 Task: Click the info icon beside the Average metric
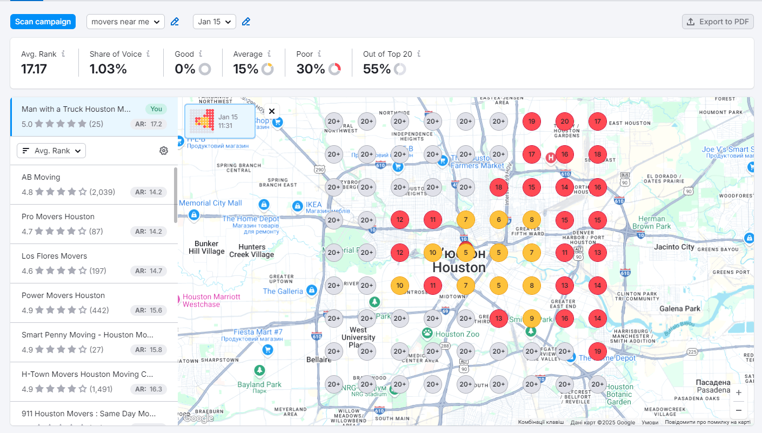[x=269, y=54]
